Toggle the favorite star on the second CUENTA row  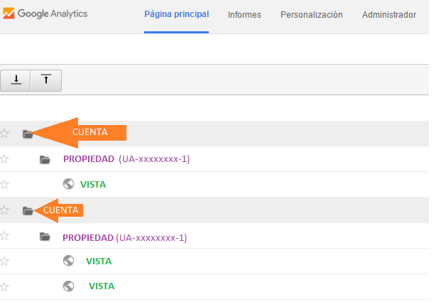tap(5, 210)
